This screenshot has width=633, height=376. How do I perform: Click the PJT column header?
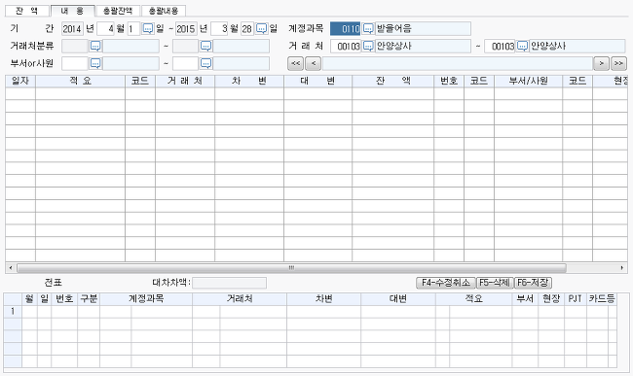tap(576, 298)
